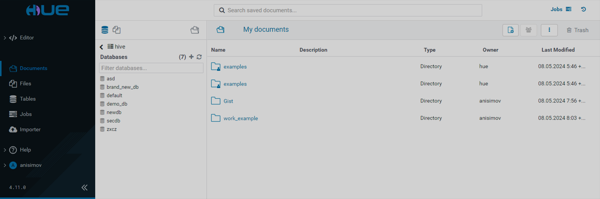The height and width of the screenshot is (199, 600).
Task: Go back using arrow beside hive
Action: 101,47
